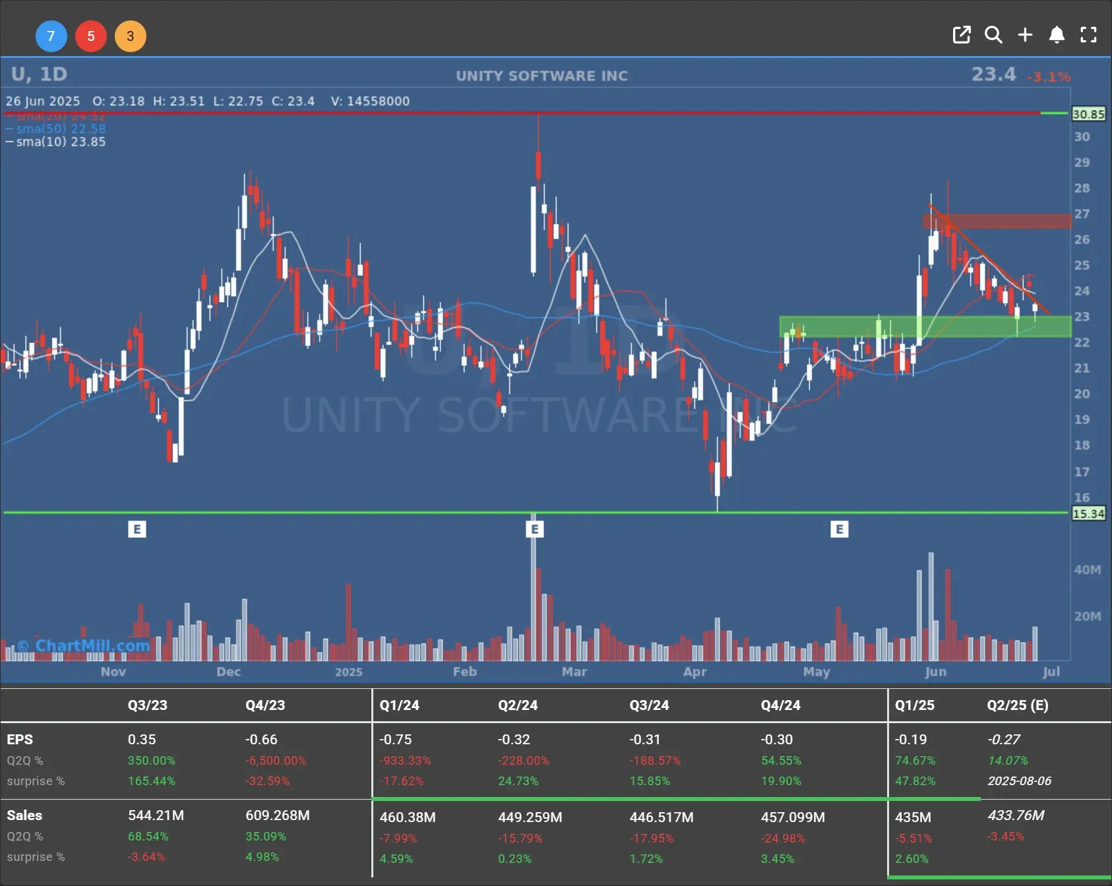1112x886 pixels.
Task: Click the EPS row label
Action: (20, 739)
